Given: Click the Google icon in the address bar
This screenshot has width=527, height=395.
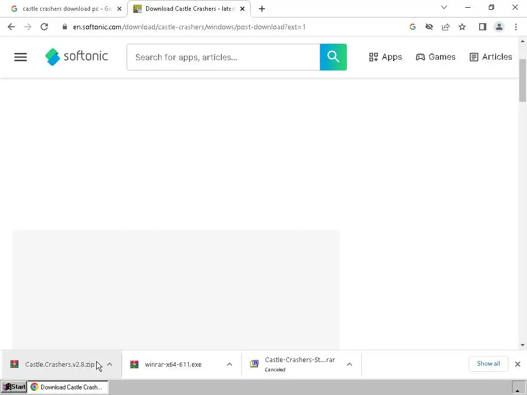Looking at the screenshot, I should pos(413,27).
